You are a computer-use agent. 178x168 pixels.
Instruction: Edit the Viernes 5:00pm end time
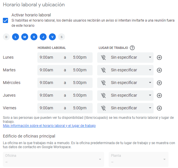tap(80, 108)
